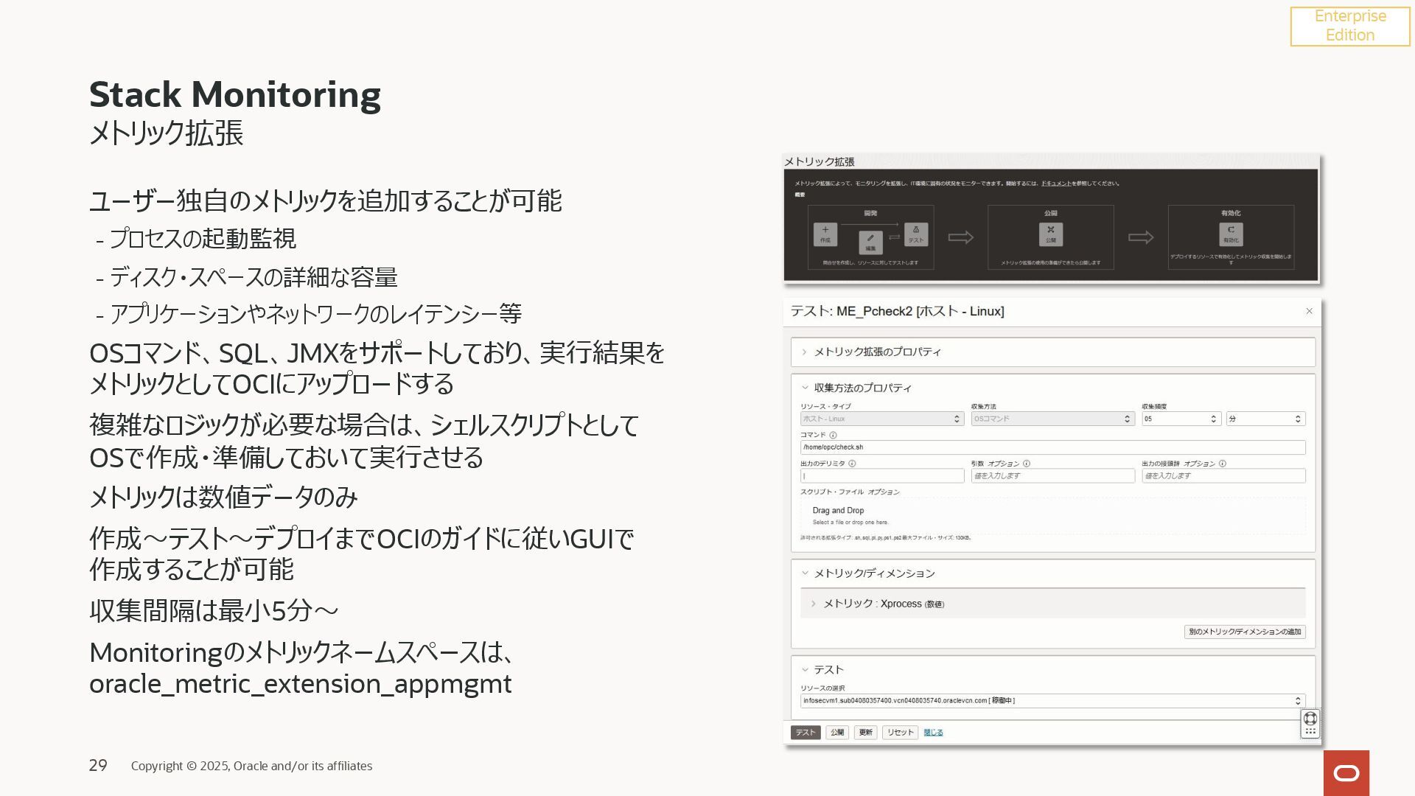The width and height of the screenshot is (1415, 796).
Task: Collapse the テスト section
Action: (x=805, y=669)
